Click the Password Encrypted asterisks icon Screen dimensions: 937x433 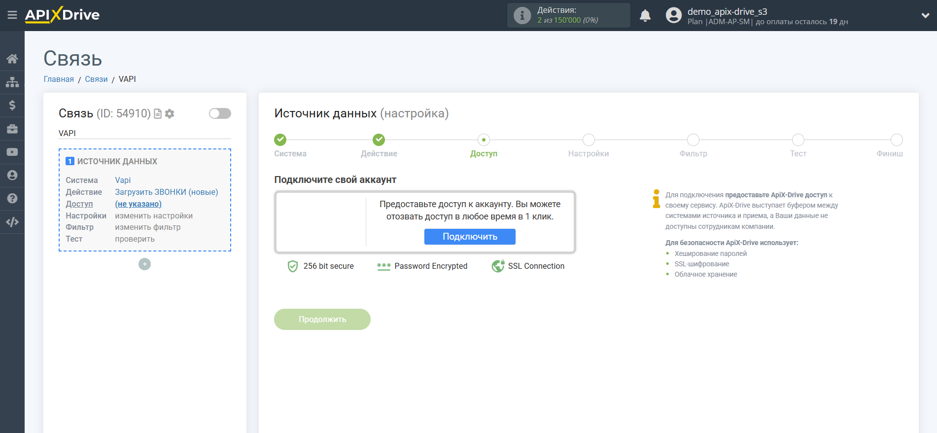point(383,267)
